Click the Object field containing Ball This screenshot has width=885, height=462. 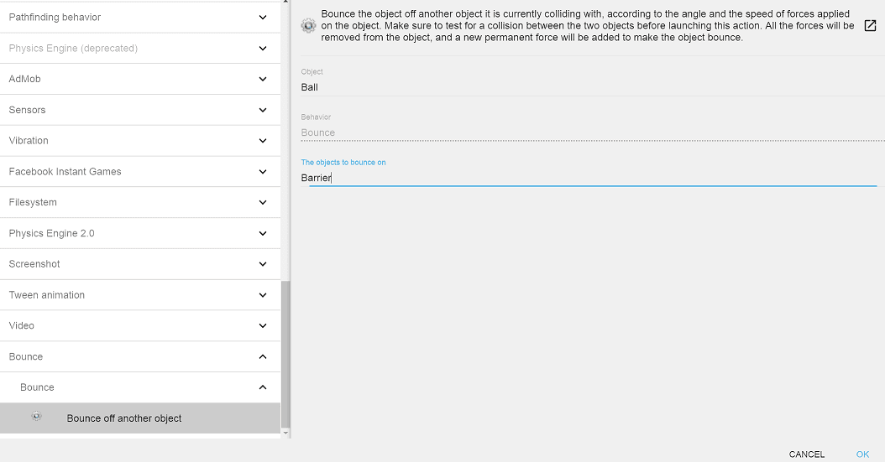[588, 87]
